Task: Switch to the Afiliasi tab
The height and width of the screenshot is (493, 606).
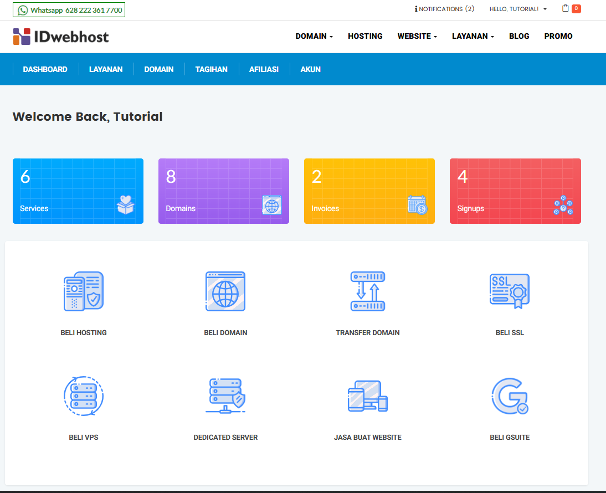Action: coord(264,69)
